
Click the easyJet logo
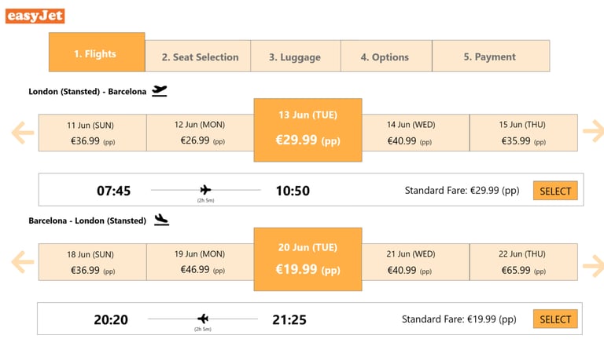[35, 16]
